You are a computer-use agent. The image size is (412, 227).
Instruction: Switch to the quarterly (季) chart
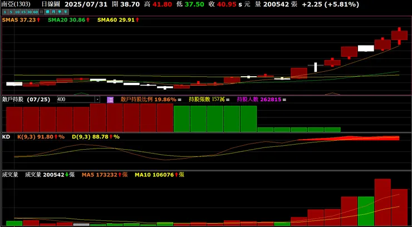tap(60, 12)
